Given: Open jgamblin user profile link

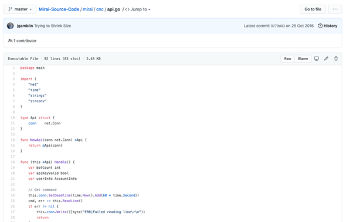Looking at the screenshot, I should click(x=25, y=26).
